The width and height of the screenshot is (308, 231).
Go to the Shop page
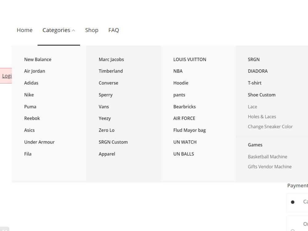[x=91, y=30]
